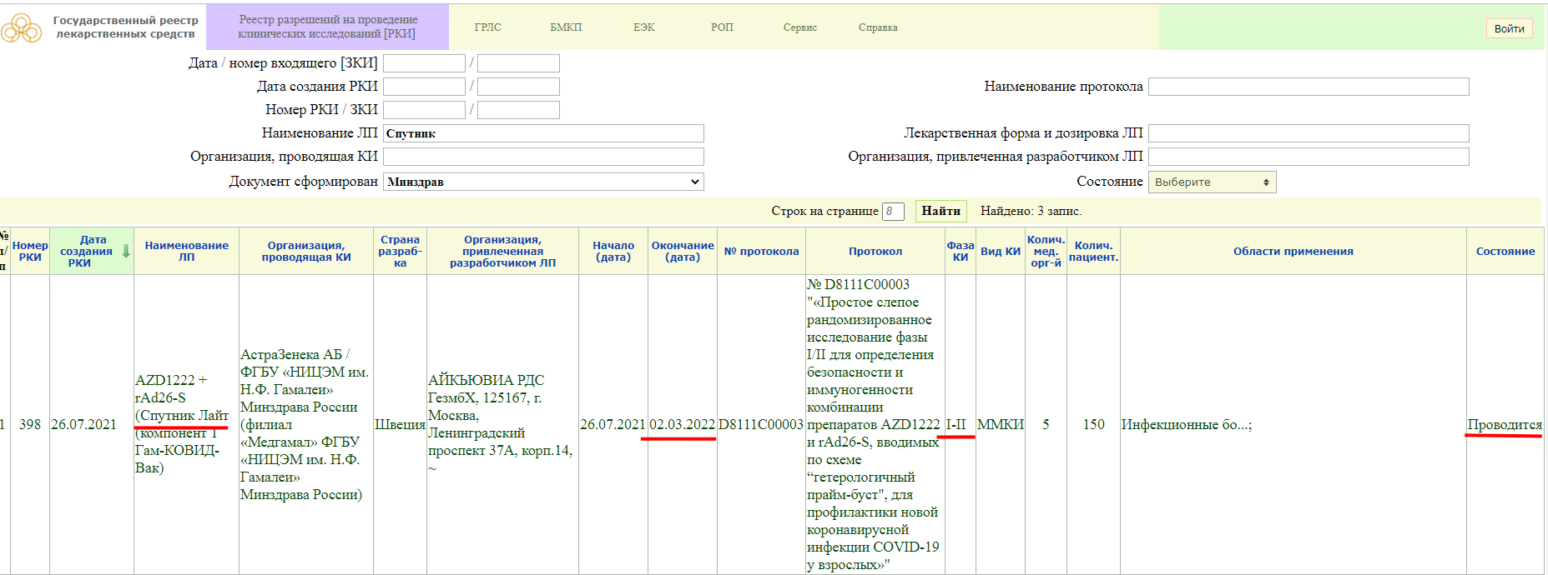Click Лекарственная форма и дозировка ЛП field

click(x=1308, y=133)
